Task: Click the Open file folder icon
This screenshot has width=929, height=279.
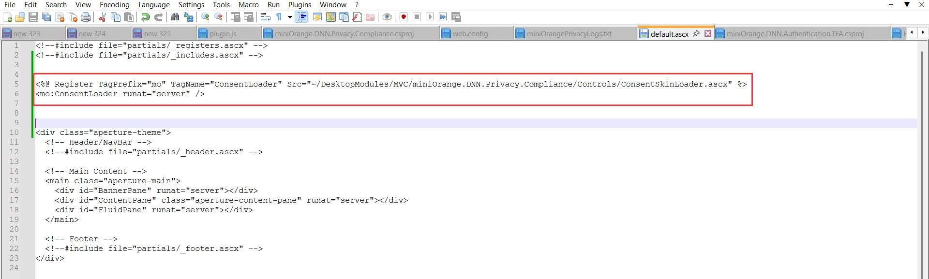Action: [20, 17]
